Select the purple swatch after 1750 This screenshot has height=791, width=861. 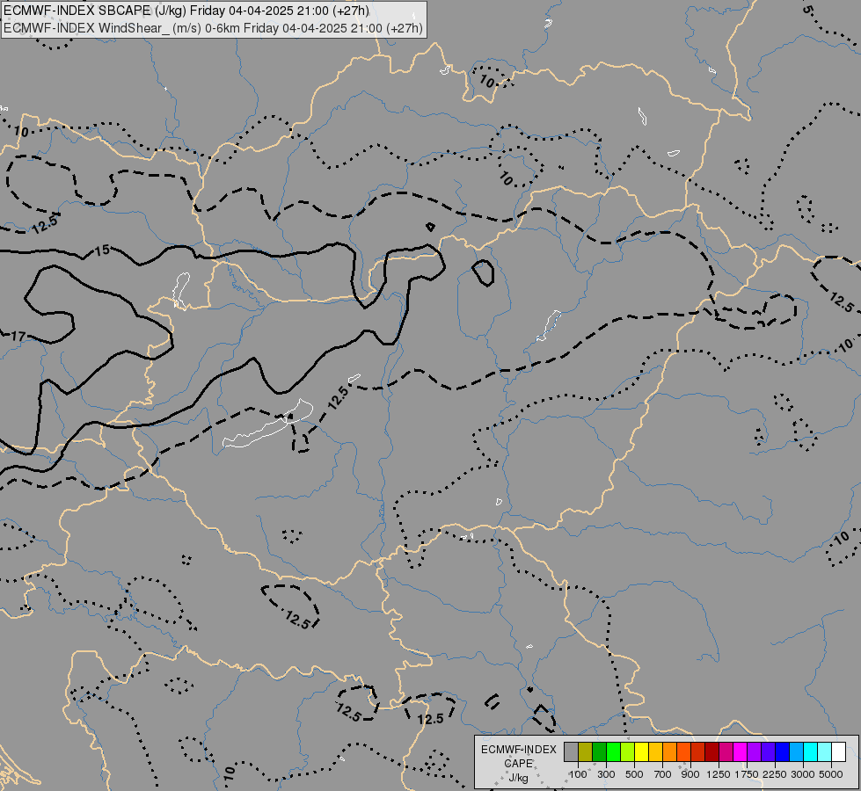pos(755,752)
